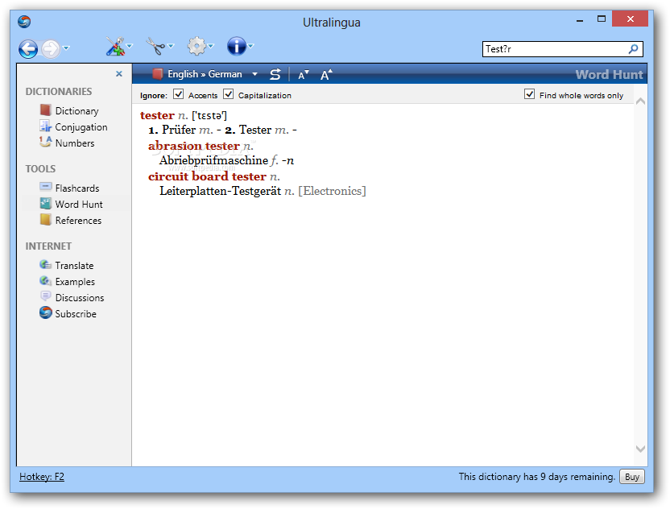Toggle the Ignore Accents checkbox

178,94
